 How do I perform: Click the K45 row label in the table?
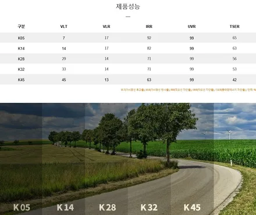(x=21, y=80)
